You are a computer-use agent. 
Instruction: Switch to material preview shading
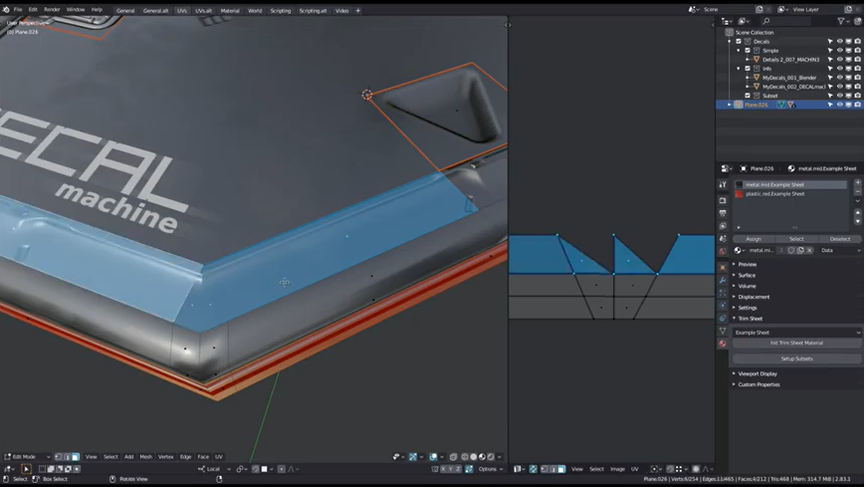[482, 457]
